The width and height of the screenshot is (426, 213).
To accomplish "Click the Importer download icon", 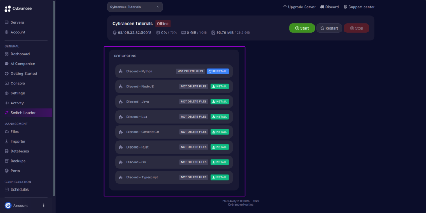I will [x=7, y=141].
